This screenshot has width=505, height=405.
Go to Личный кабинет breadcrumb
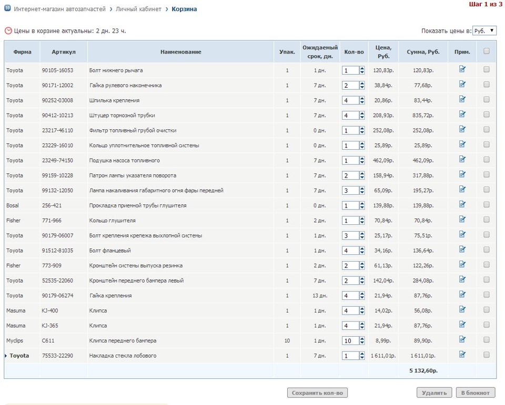(138, 9)
